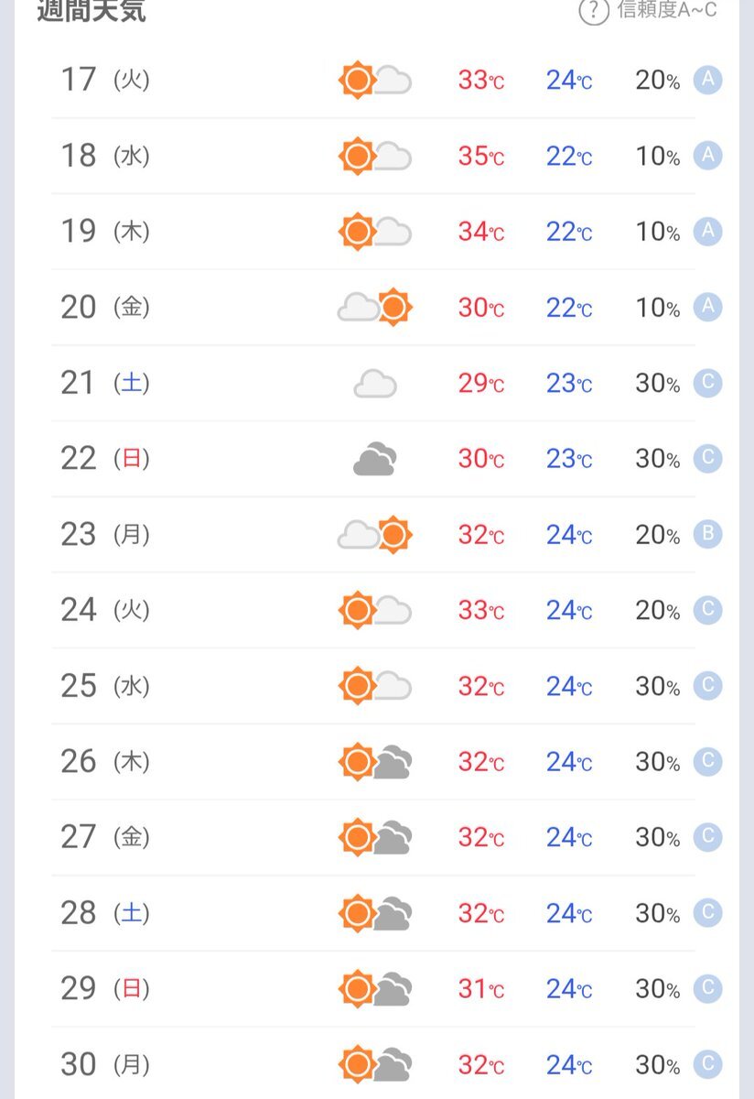This screenshot has width=754, height=1099.
Task: Click the 35℃ high temperature on the 18th
Action: pyautogui.click(x=481, y=157)
